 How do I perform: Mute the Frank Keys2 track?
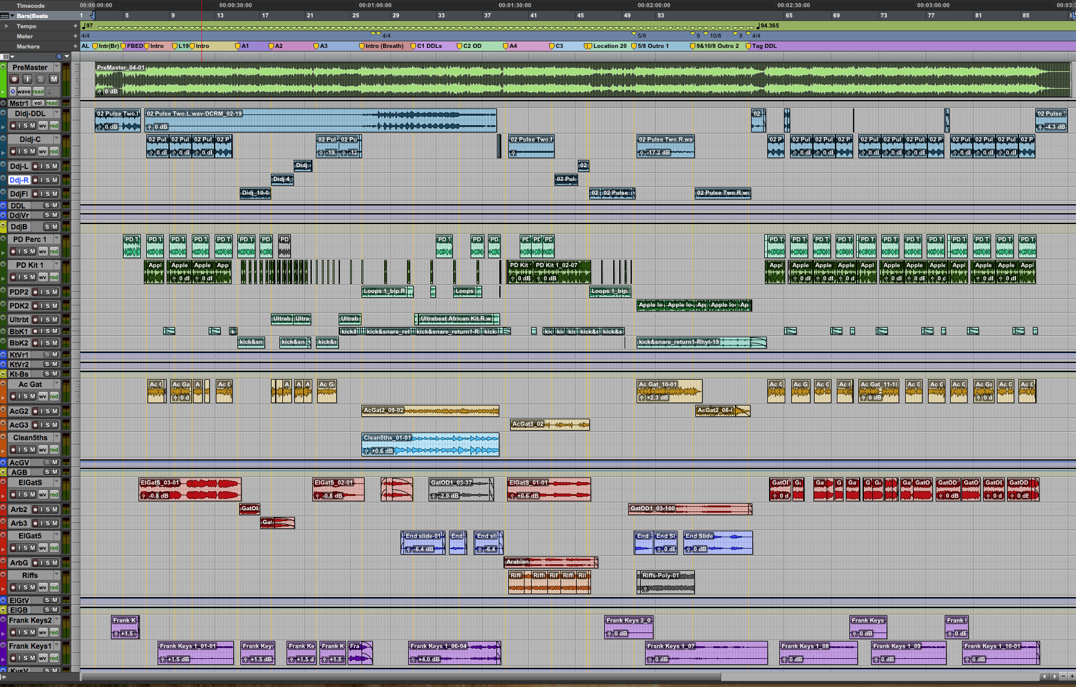[33, 632]
